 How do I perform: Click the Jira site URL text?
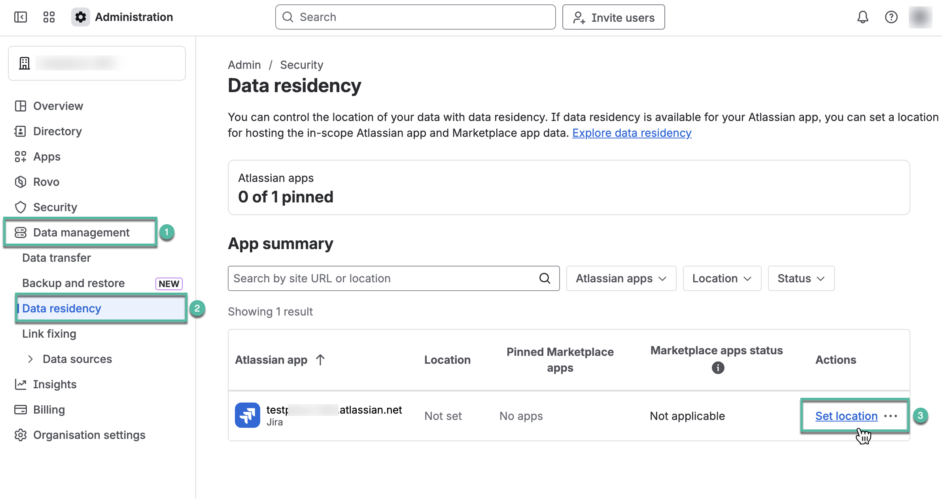coord(334,410)
